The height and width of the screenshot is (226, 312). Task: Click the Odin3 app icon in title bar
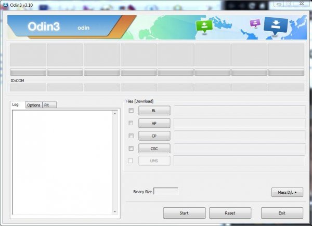click(x=5, y=5)
